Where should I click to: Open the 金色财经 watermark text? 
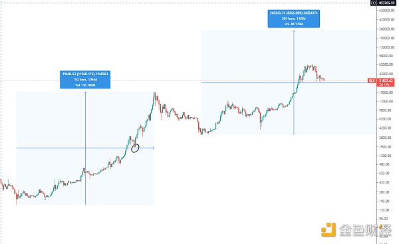click(x=365, y=230)
